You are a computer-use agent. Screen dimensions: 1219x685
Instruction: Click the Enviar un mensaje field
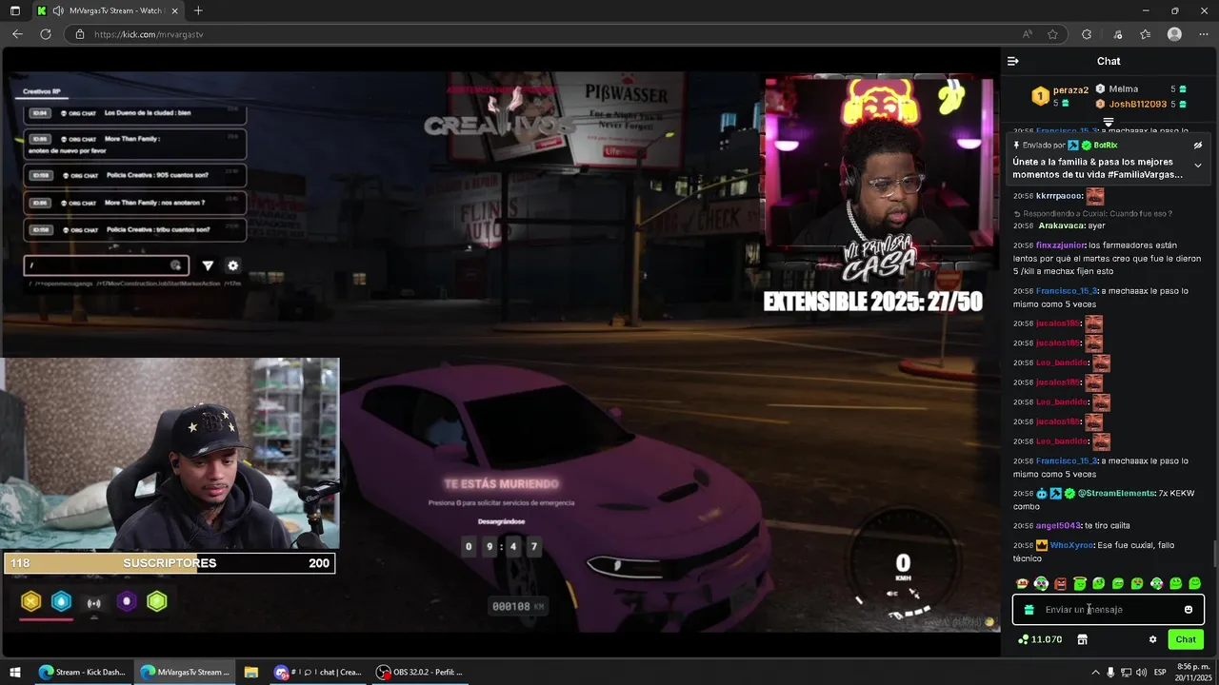click(1108, 610)
